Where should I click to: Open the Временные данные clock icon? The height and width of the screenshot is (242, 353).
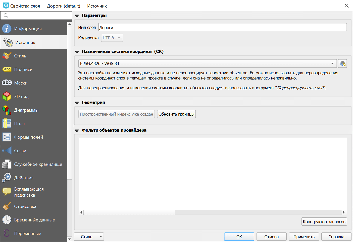7,220
